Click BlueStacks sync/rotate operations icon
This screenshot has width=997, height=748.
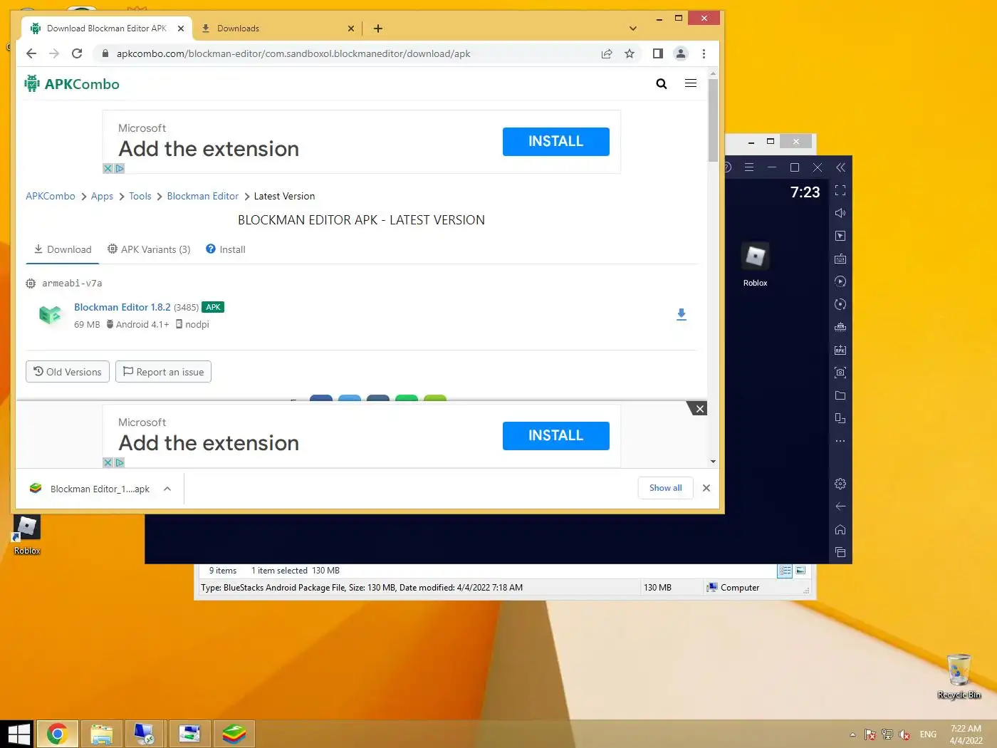coord(840,304)
